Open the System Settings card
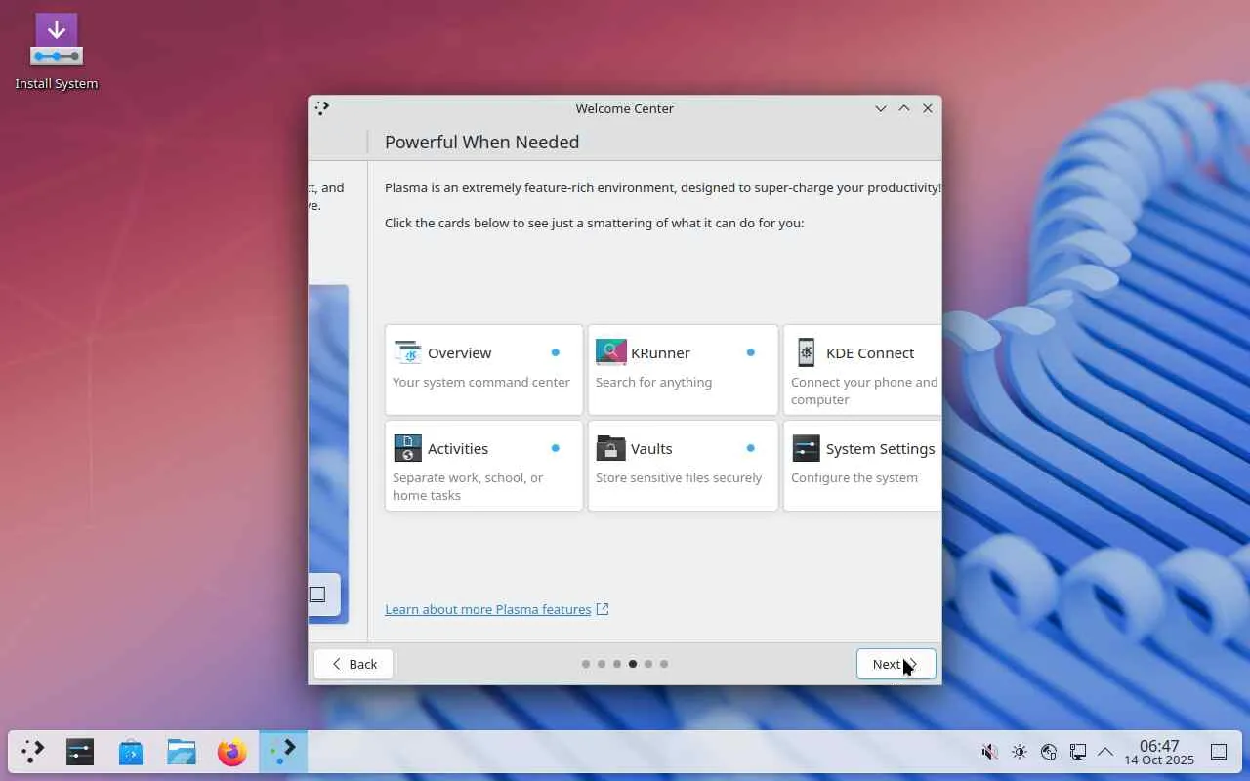This screenshot has width=1250, height=781. click(x=862, y=466)
